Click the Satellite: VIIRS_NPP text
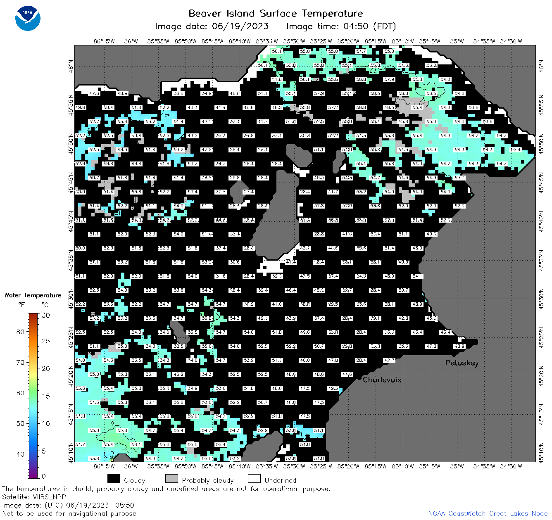 tap(34, 497)
